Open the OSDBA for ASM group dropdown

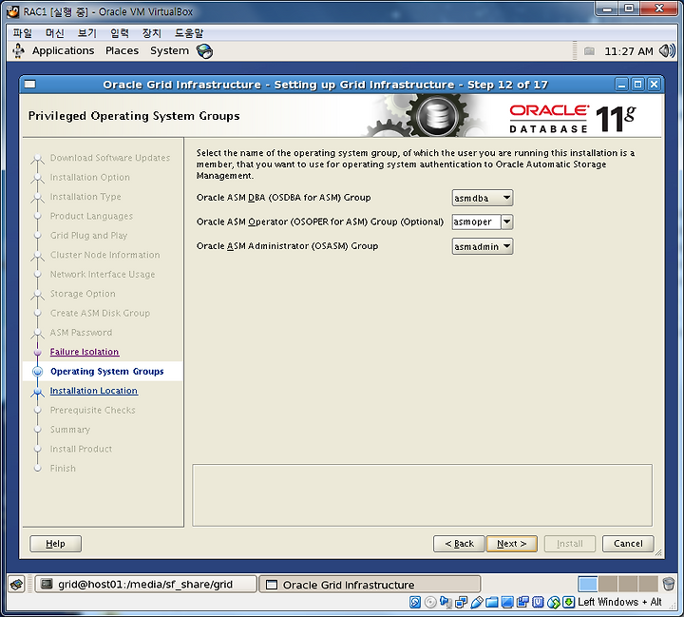click(x=483, y=198)
